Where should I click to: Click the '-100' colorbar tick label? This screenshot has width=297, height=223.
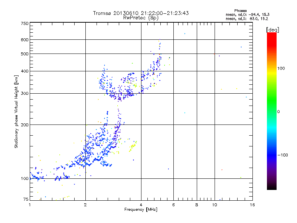pos(283,155)
